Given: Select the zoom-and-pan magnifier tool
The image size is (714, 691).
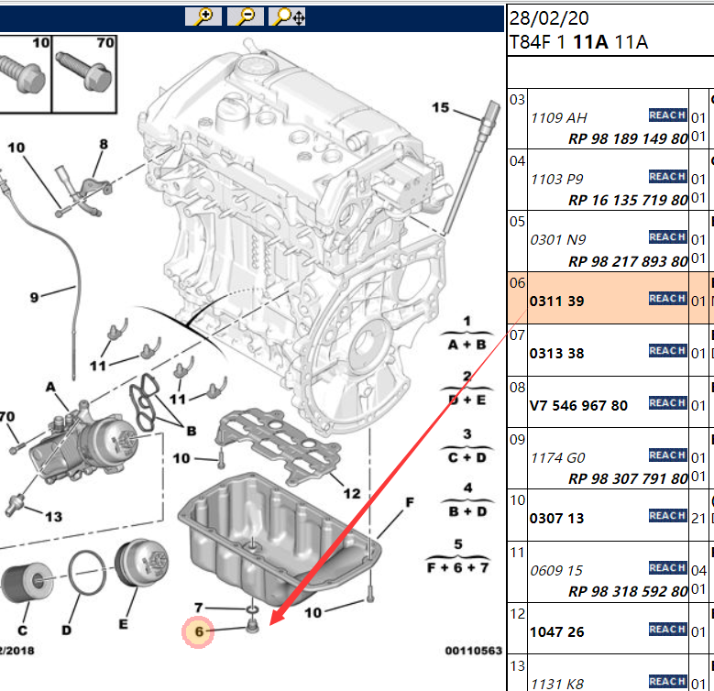Looking at the screenshot, I should click(287, 16).
